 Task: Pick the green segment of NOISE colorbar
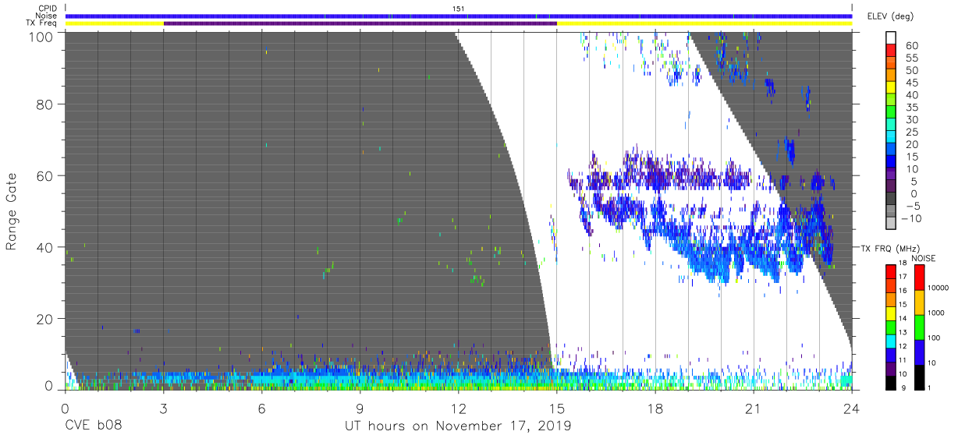919,327
